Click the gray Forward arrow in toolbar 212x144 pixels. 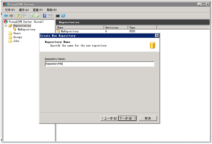[11, 16]
